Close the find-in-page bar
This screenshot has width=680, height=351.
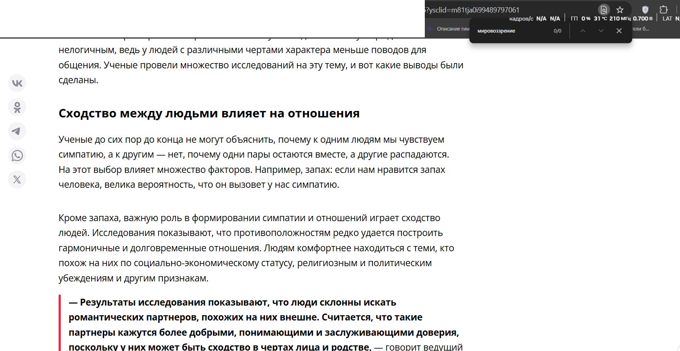tap(619, 31)
